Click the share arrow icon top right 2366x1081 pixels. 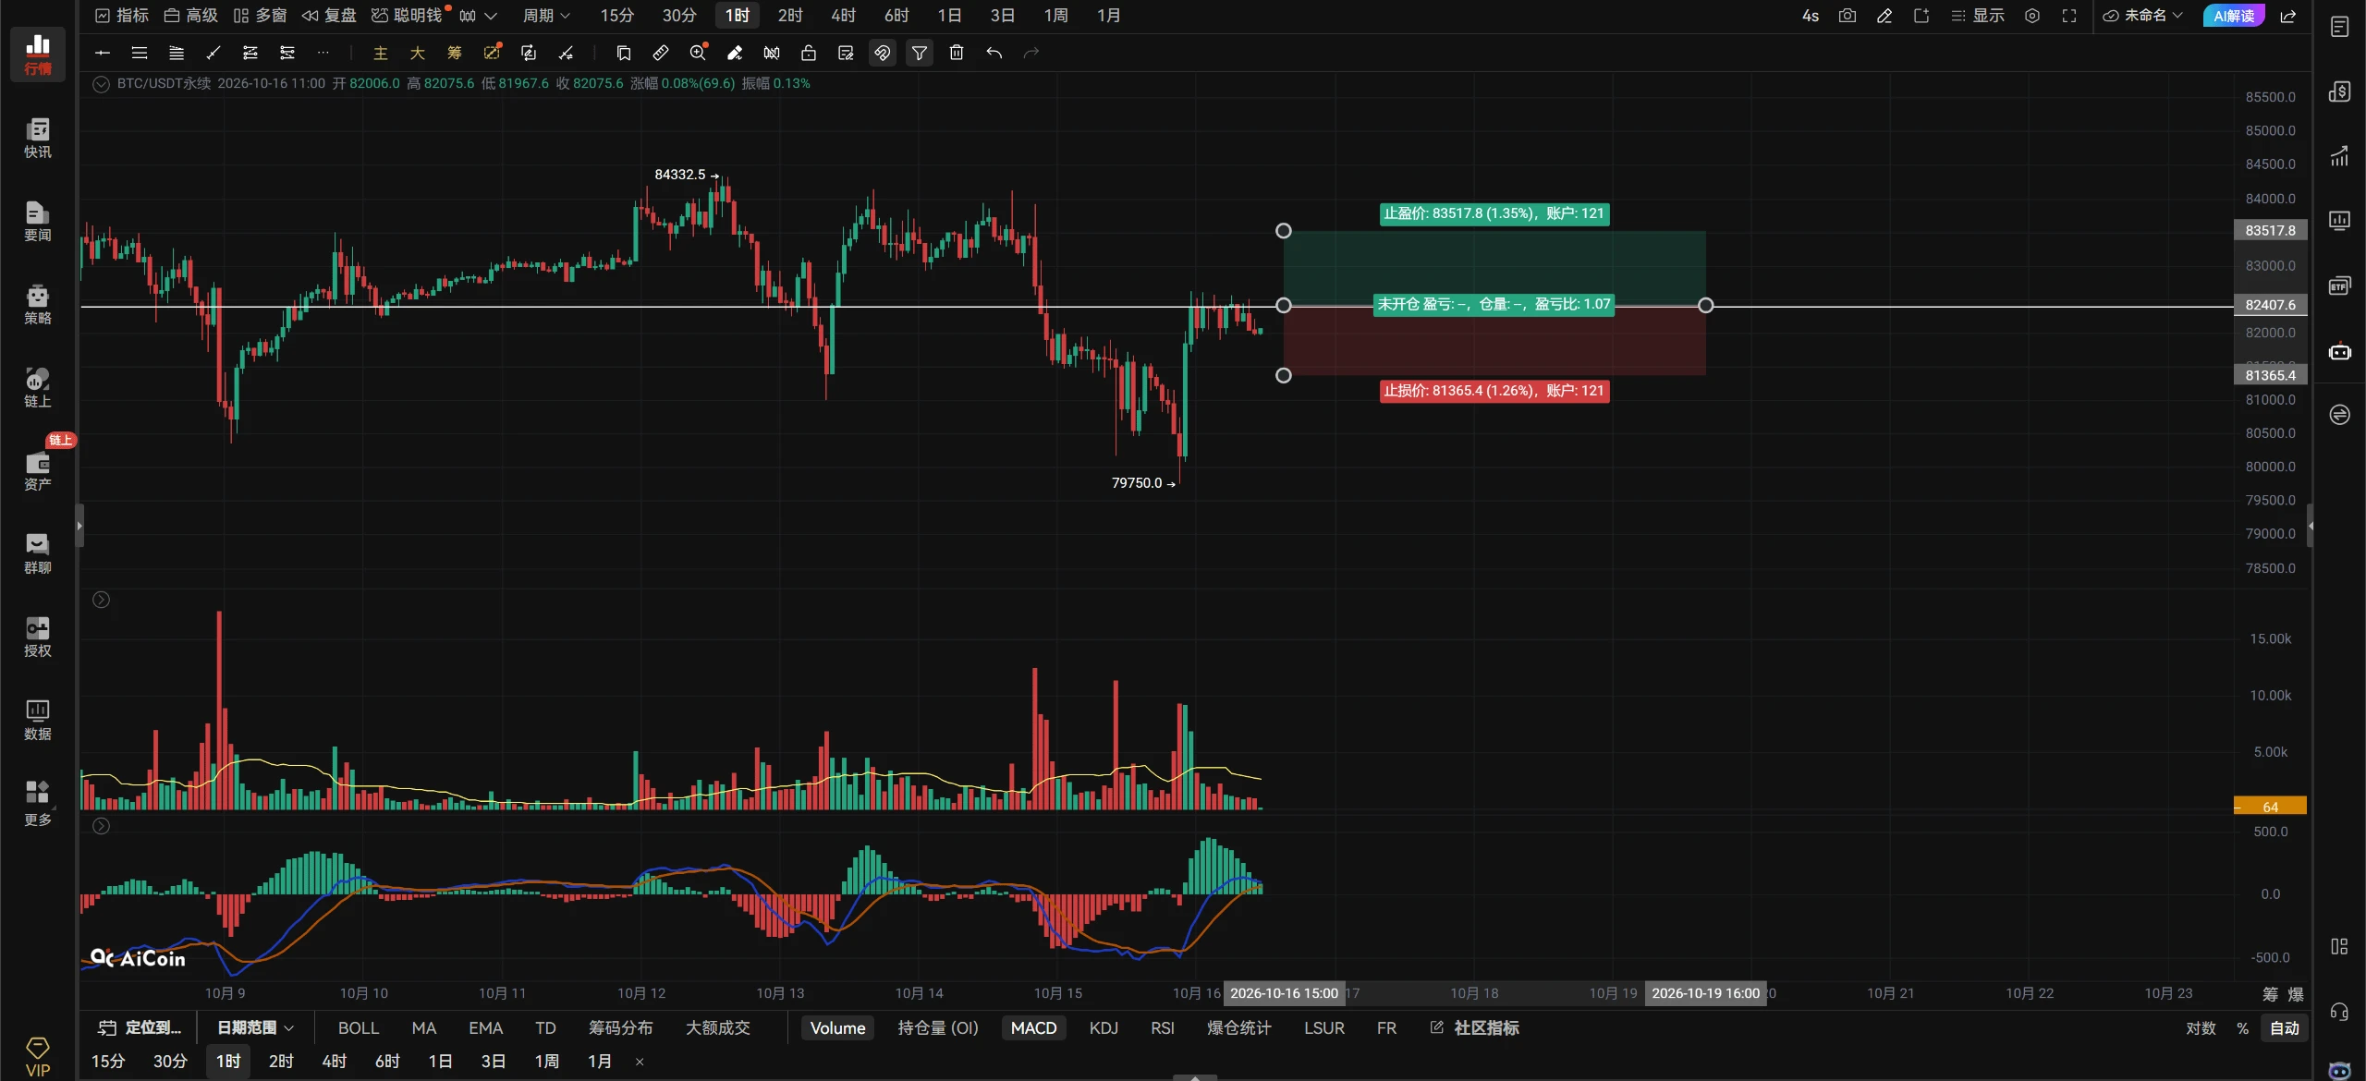2288,16
